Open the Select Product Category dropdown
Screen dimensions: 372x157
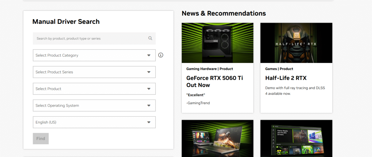click(94, 55)
